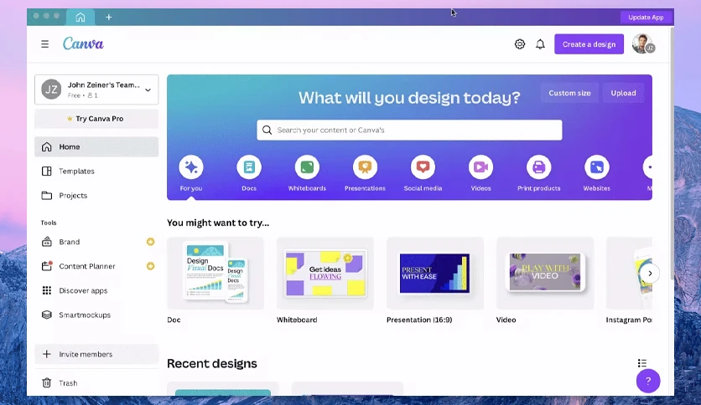The height and width of the screenshot is (405, 701).
Task: Open the settings gear icon
Action: pos(520,44)
